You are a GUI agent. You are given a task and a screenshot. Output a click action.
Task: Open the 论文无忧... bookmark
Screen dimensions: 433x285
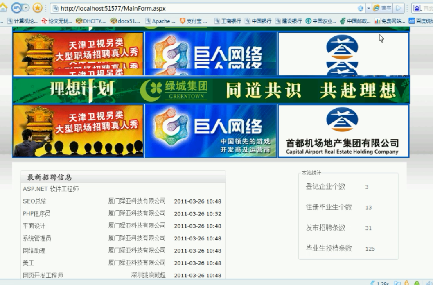[57, 21]
